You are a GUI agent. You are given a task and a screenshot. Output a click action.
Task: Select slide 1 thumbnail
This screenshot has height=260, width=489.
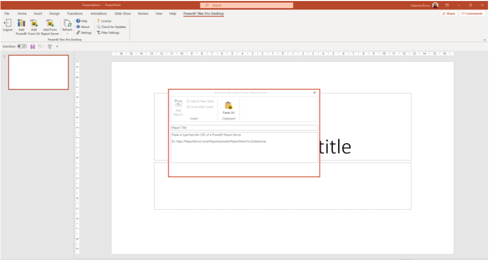click(x=38, y=72)
